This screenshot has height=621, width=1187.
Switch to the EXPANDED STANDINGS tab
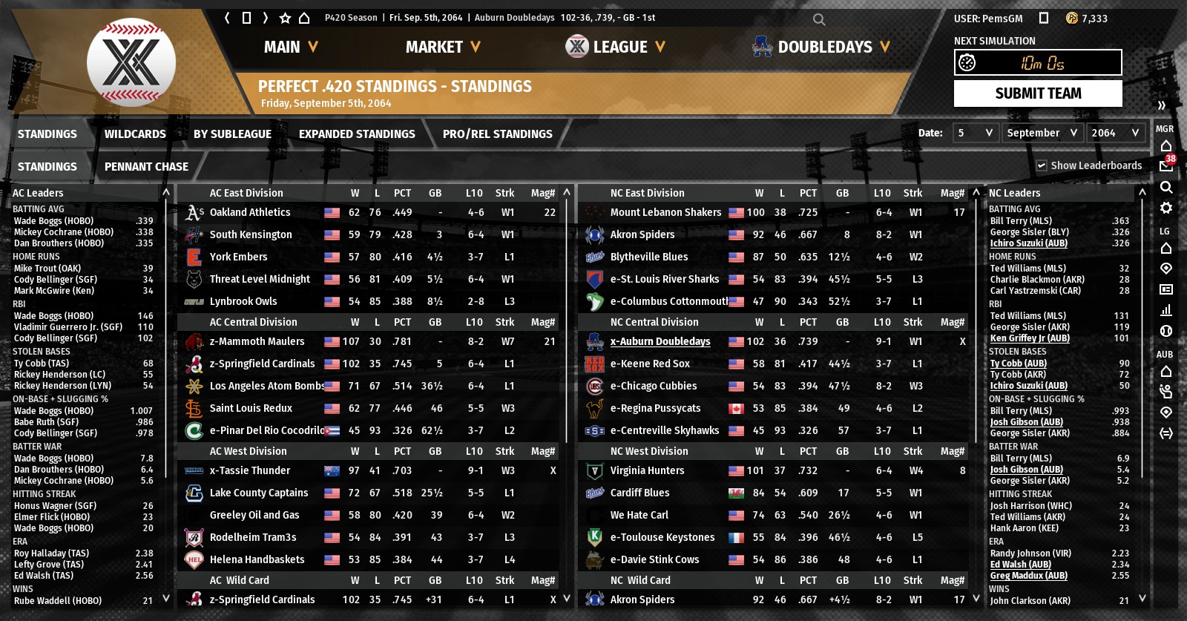pyautogui.click(x=357, y=134)
